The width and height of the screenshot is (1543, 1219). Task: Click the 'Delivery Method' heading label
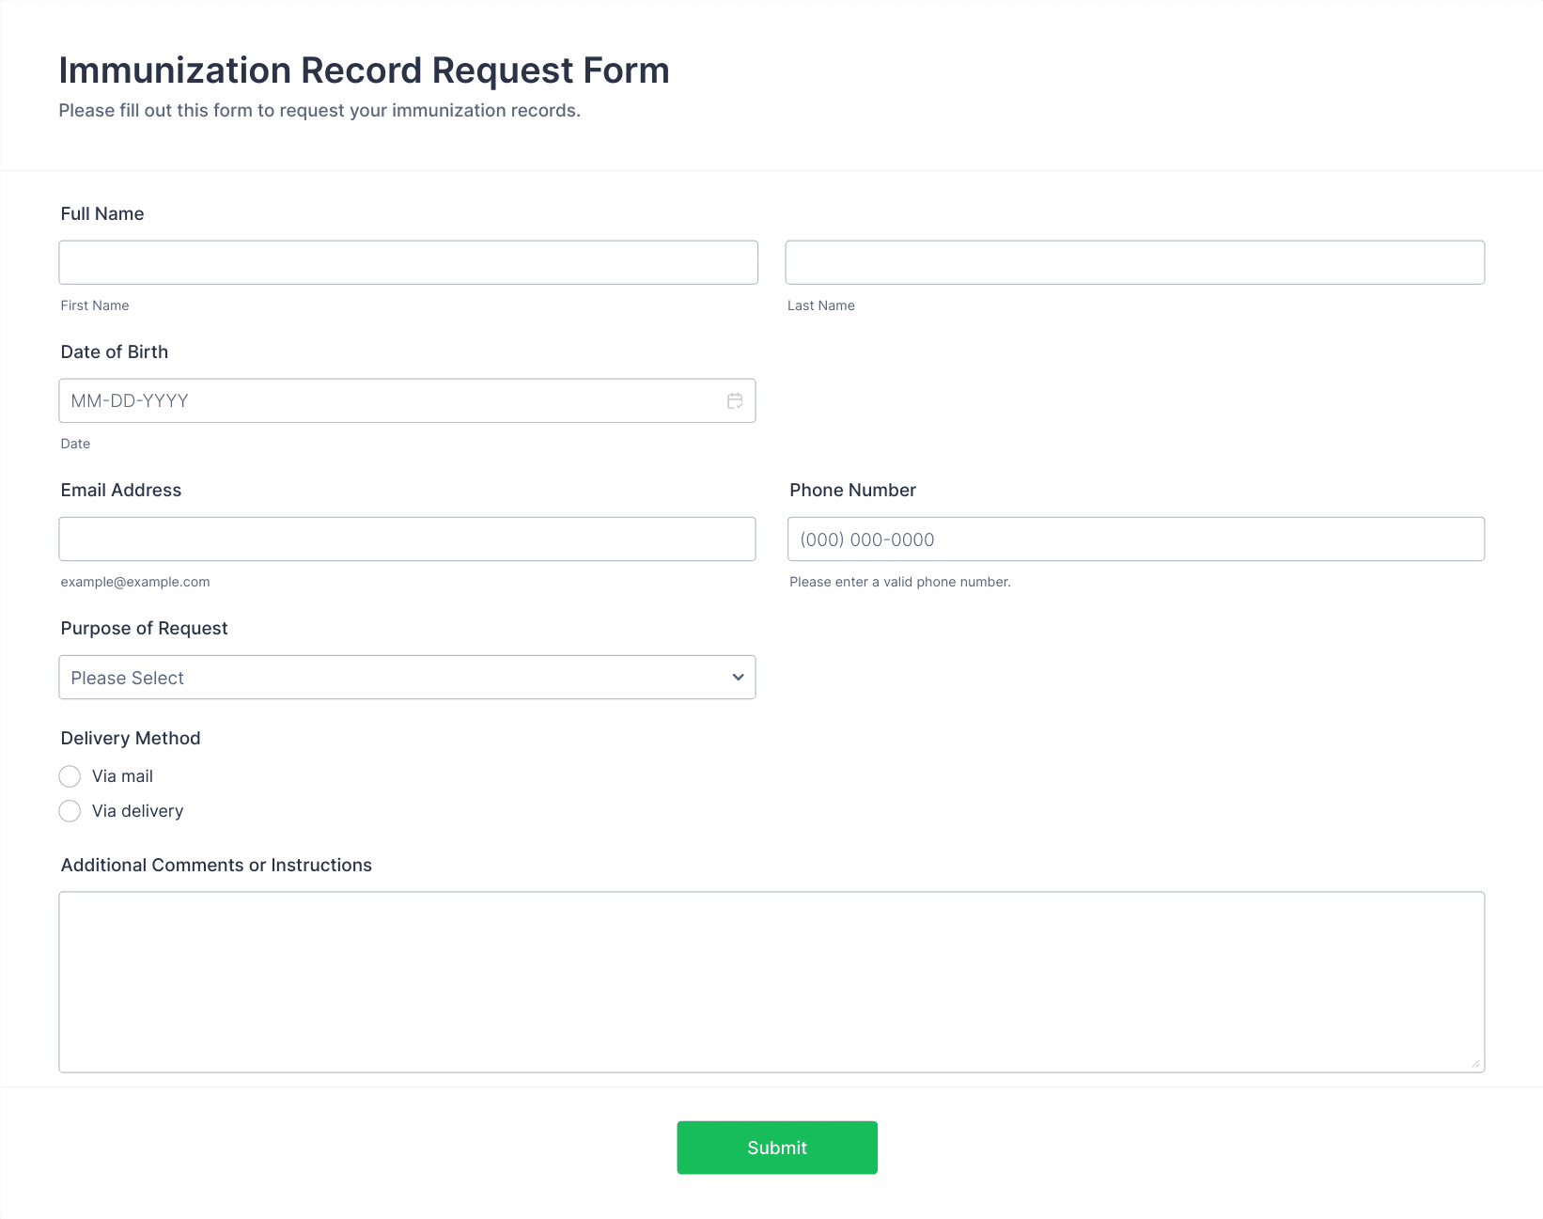point(131,739)
